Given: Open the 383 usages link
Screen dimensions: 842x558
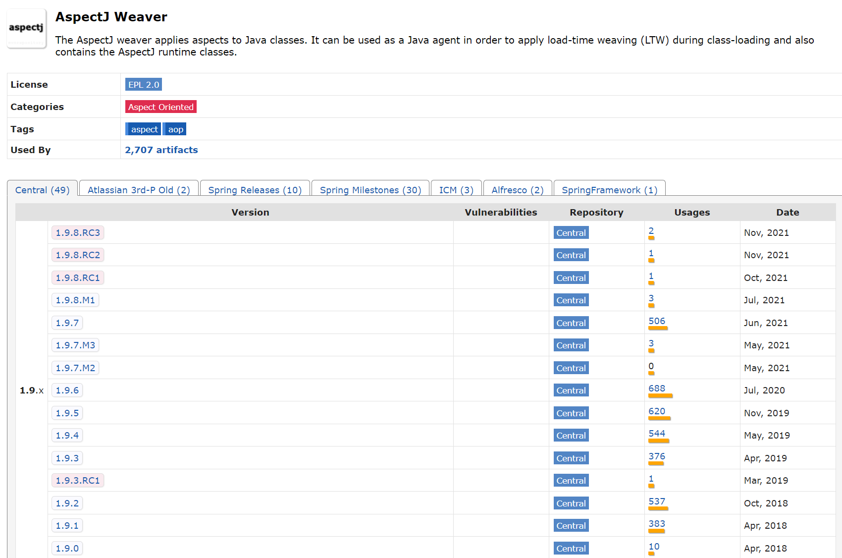Looking at the screenshot, I should coord(657,523).
